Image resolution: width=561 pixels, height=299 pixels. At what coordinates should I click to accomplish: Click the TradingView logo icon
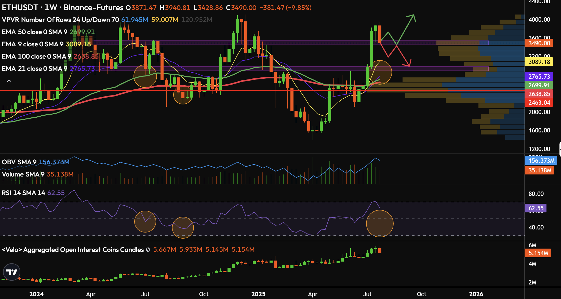[12, 272]
